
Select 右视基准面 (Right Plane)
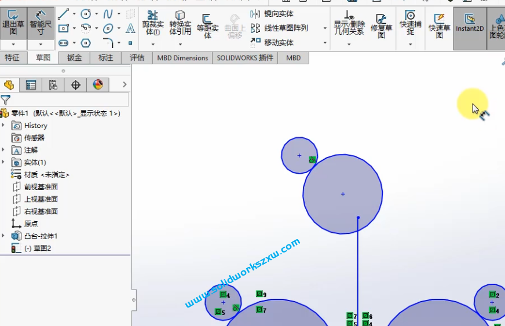pos(35,211)
